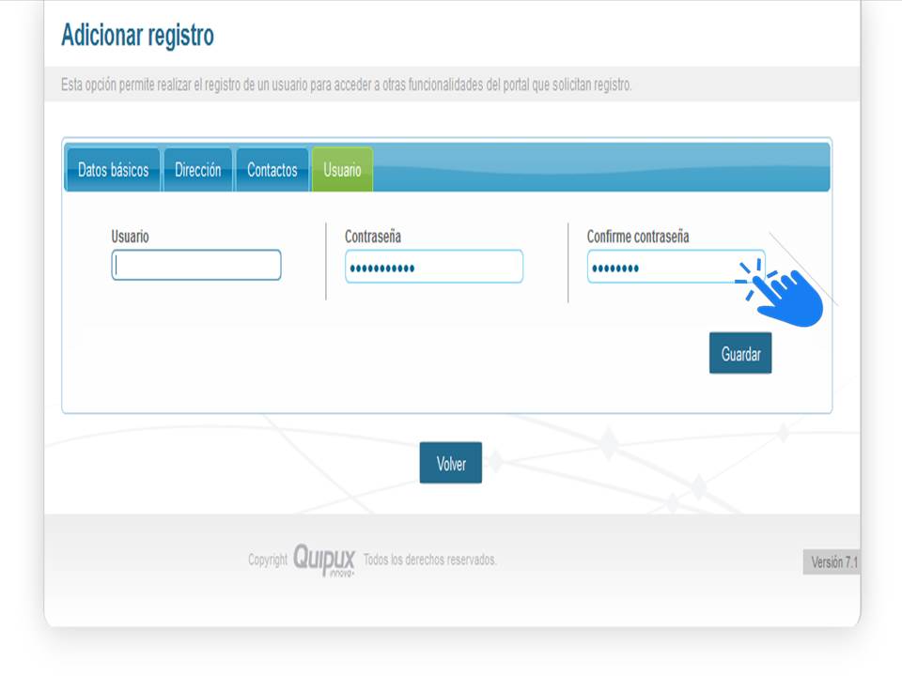Click the Versión 7.1 badge
The height and width of the screenshot is (676, 902).
[833, 562]
